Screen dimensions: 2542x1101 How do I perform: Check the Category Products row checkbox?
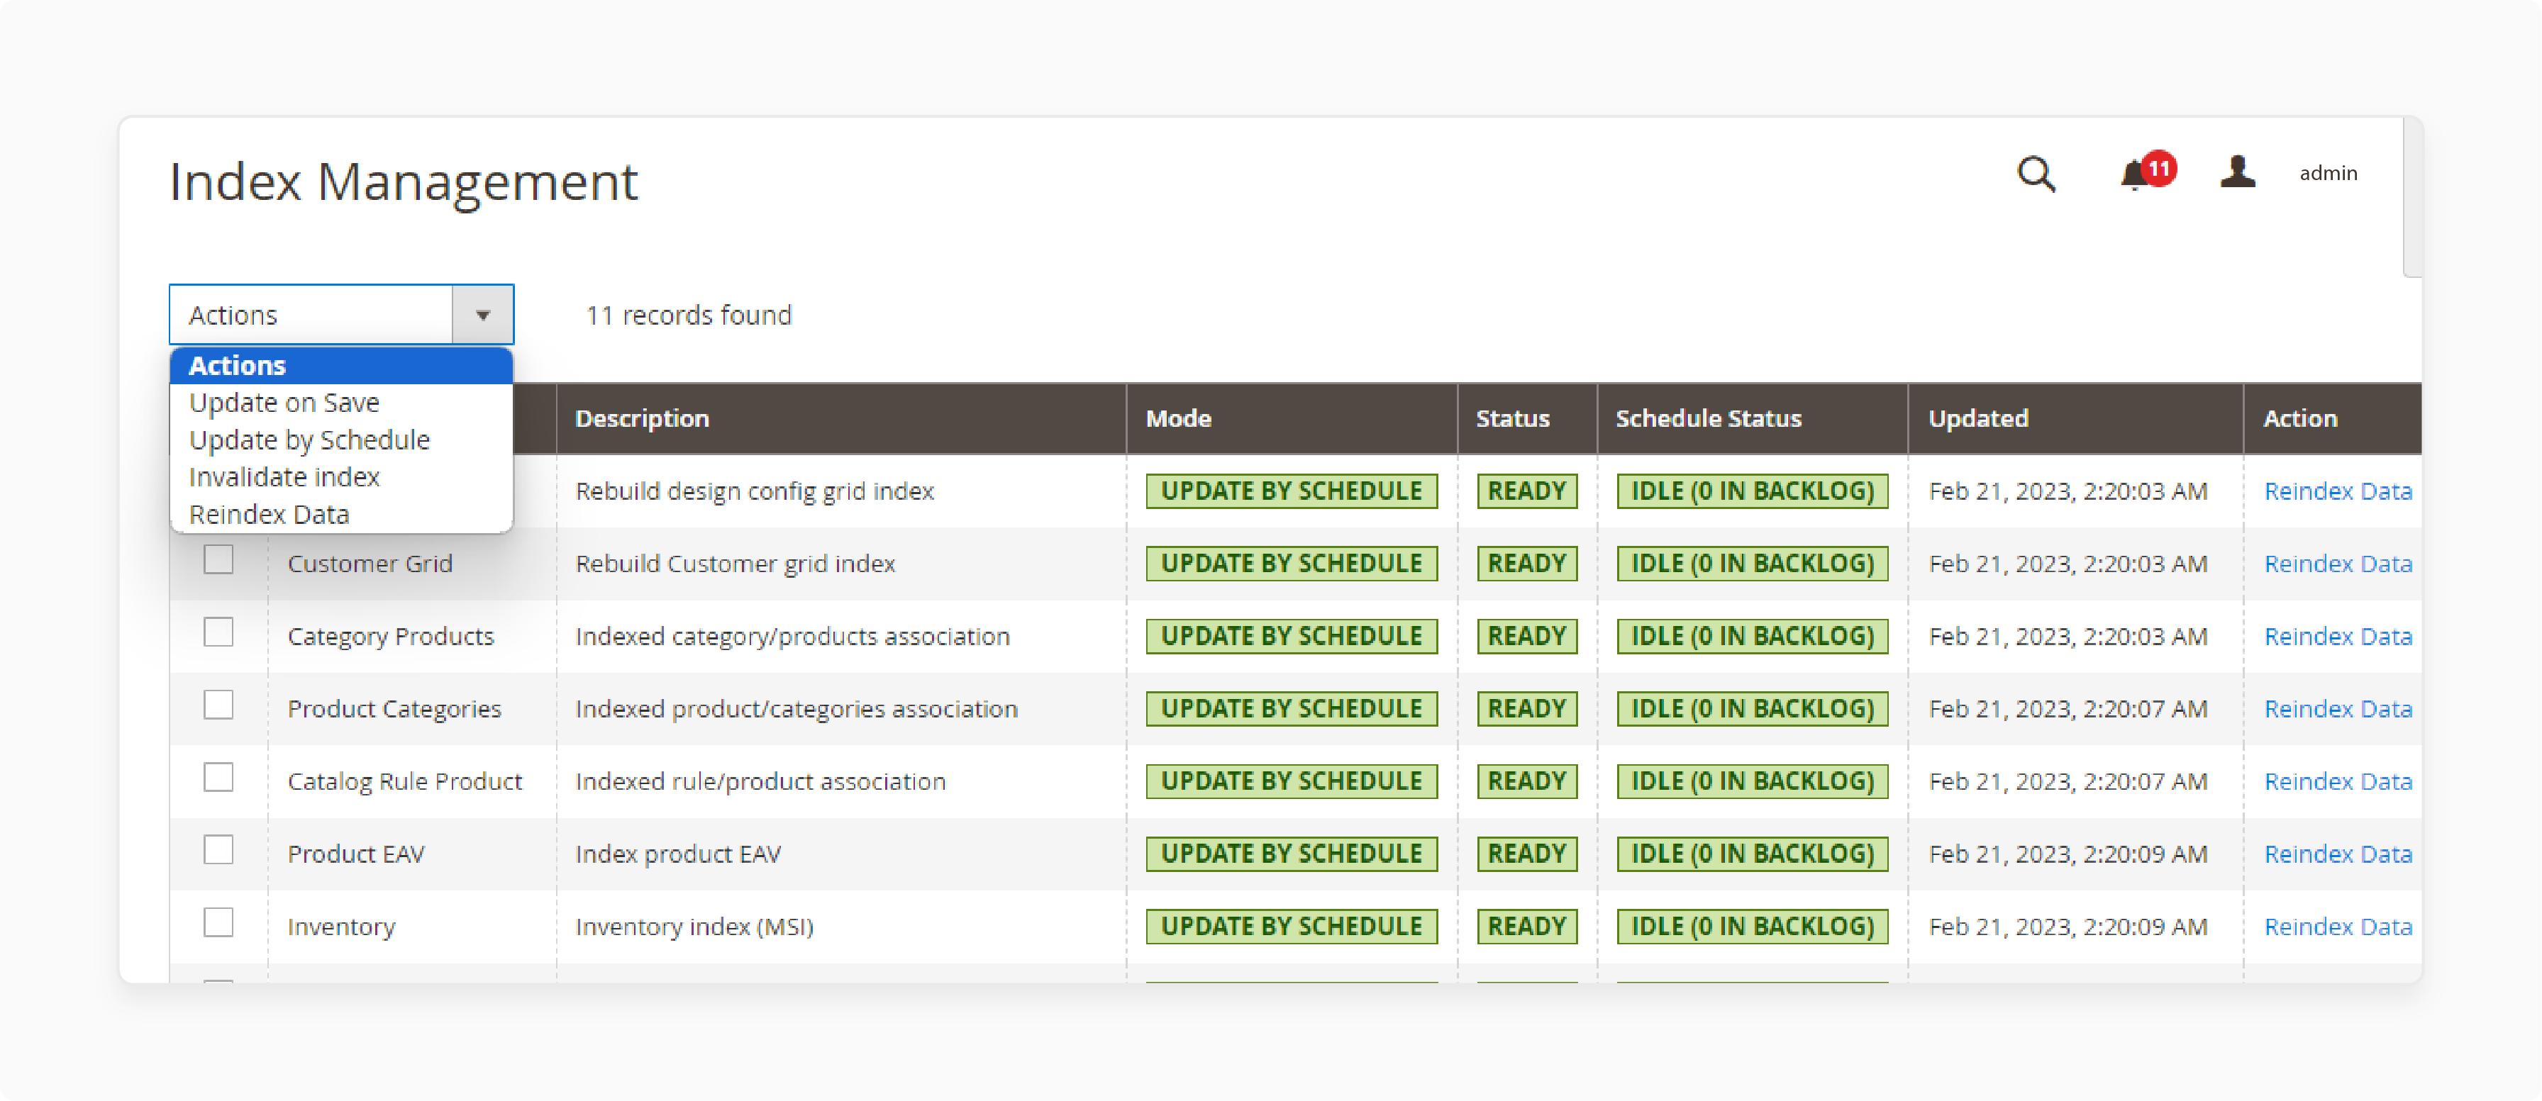(x=218, y=632)
